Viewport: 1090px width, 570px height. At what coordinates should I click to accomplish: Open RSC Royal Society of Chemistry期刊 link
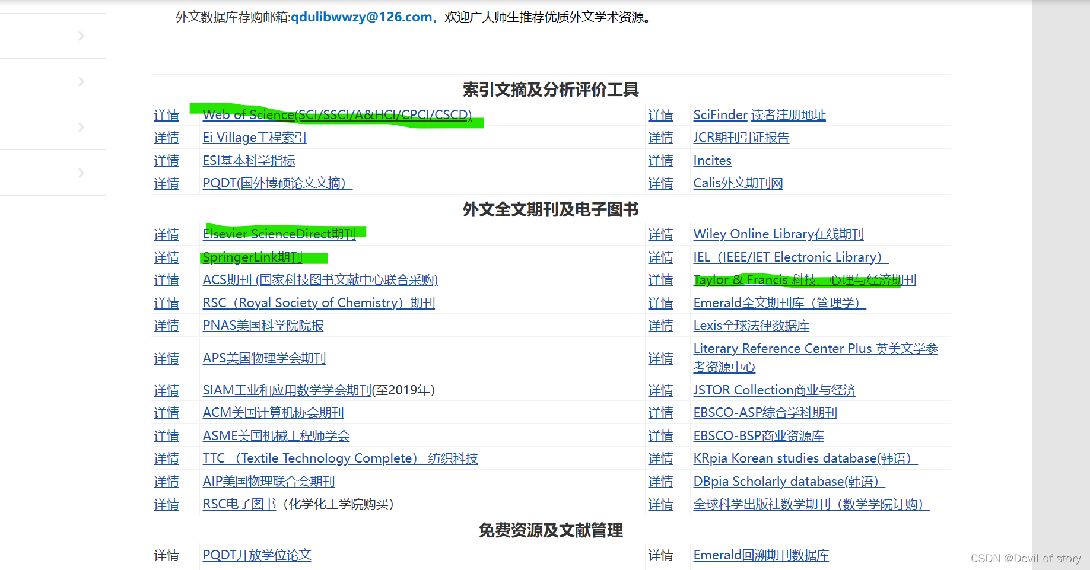point(319,303)
